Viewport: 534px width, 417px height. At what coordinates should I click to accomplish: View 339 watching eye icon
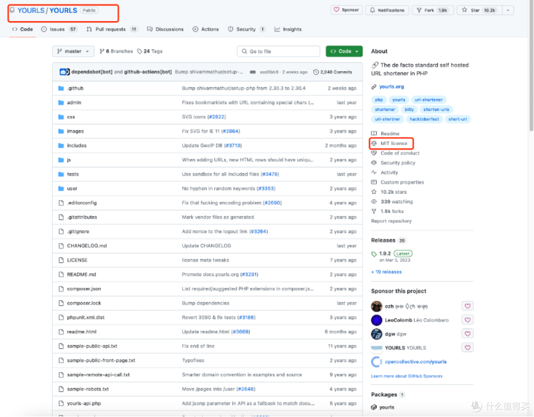pos(374,202)
